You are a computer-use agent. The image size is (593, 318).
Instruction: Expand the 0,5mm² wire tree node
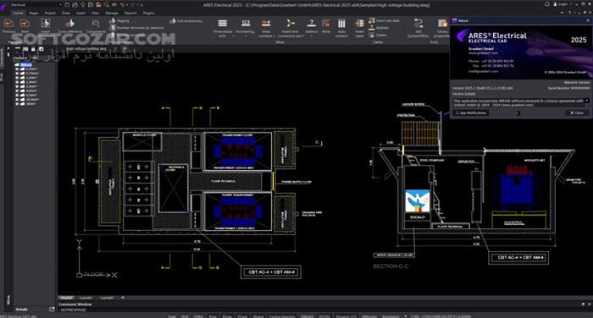(x=17, y=69)
